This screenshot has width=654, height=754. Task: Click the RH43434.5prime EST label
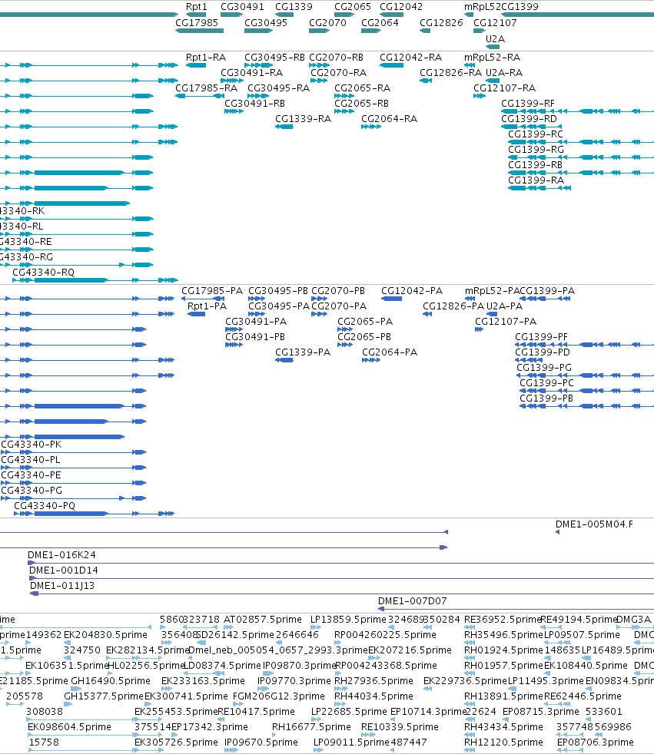503,728
